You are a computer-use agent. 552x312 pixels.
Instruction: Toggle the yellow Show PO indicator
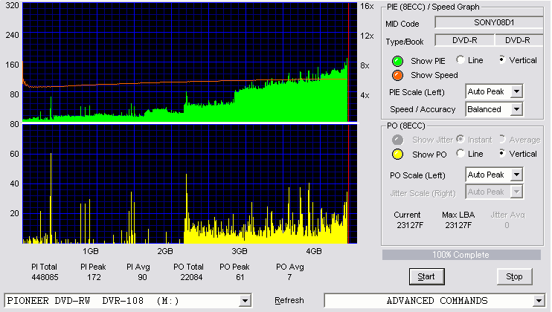tap(397, 155)
